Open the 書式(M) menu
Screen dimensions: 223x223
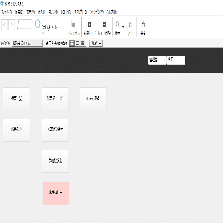click(53, 12)
